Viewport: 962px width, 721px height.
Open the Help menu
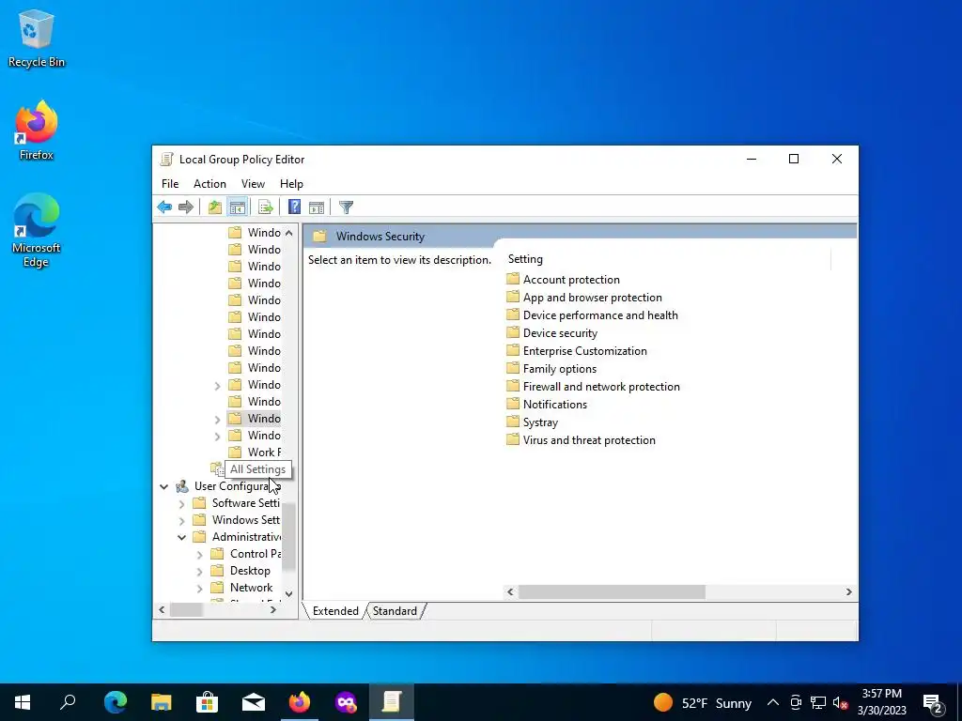pos(291,184)
